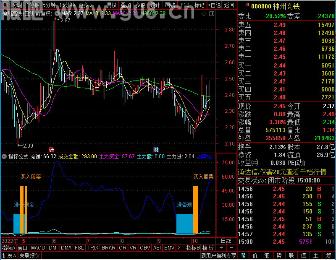The width and height of the screenshot is (336, 260).
Task: Select the 指标B indicator group
Action: pyautogui.click(x=193, y=248)
